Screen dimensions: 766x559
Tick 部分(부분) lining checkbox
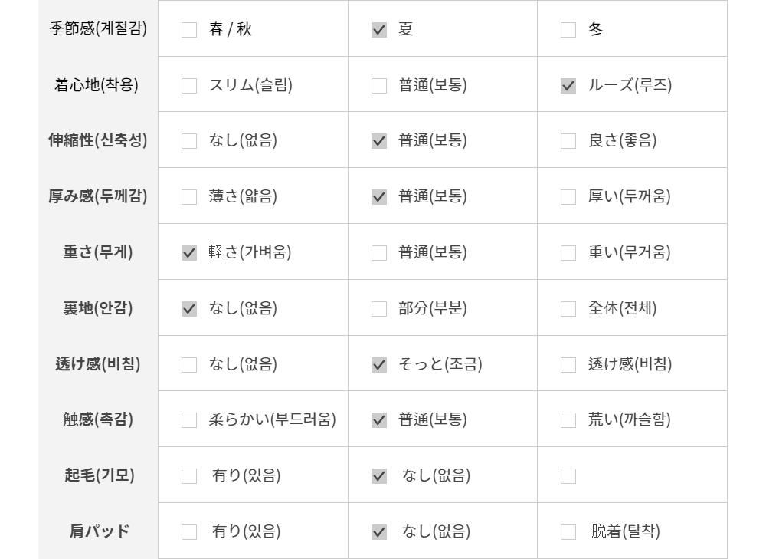coord(379,309)
